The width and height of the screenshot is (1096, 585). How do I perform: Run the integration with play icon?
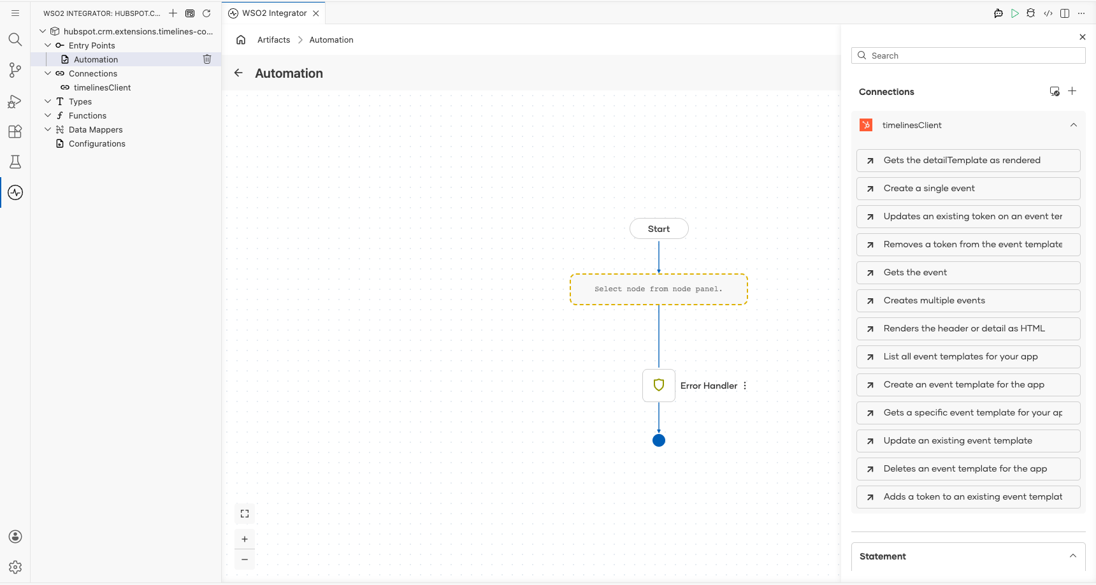1015,13
